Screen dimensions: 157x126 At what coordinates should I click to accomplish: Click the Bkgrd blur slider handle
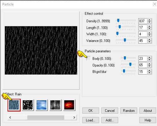124,71
